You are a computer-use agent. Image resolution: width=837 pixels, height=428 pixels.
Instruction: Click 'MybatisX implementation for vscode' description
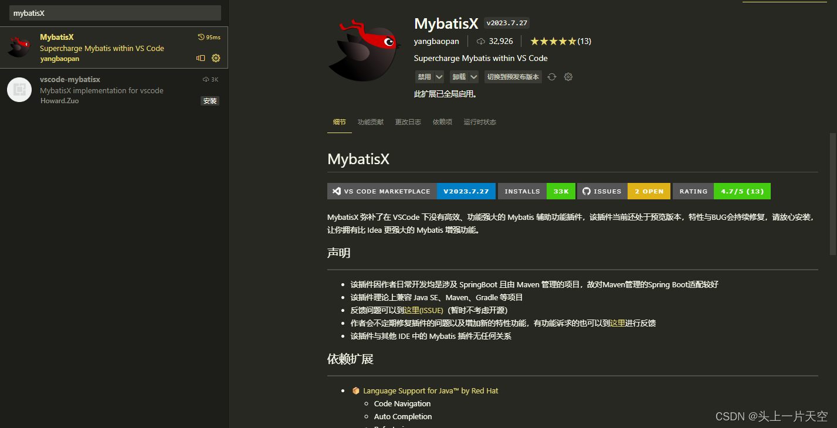click(101, 90)
